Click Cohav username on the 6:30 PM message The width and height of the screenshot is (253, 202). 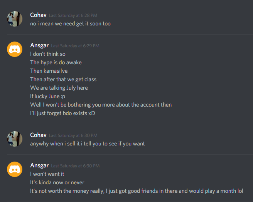[38, 135]
